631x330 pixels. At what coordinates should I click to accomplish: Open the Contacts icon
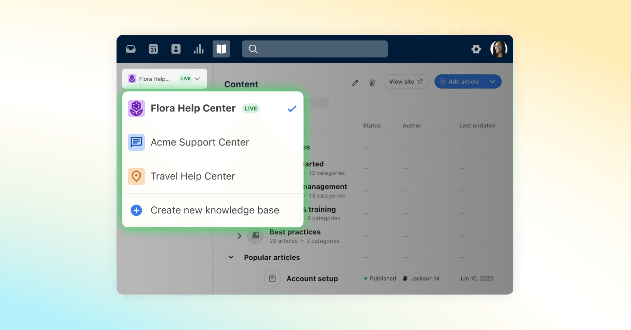pyautogui.click(x=176, y=49)
